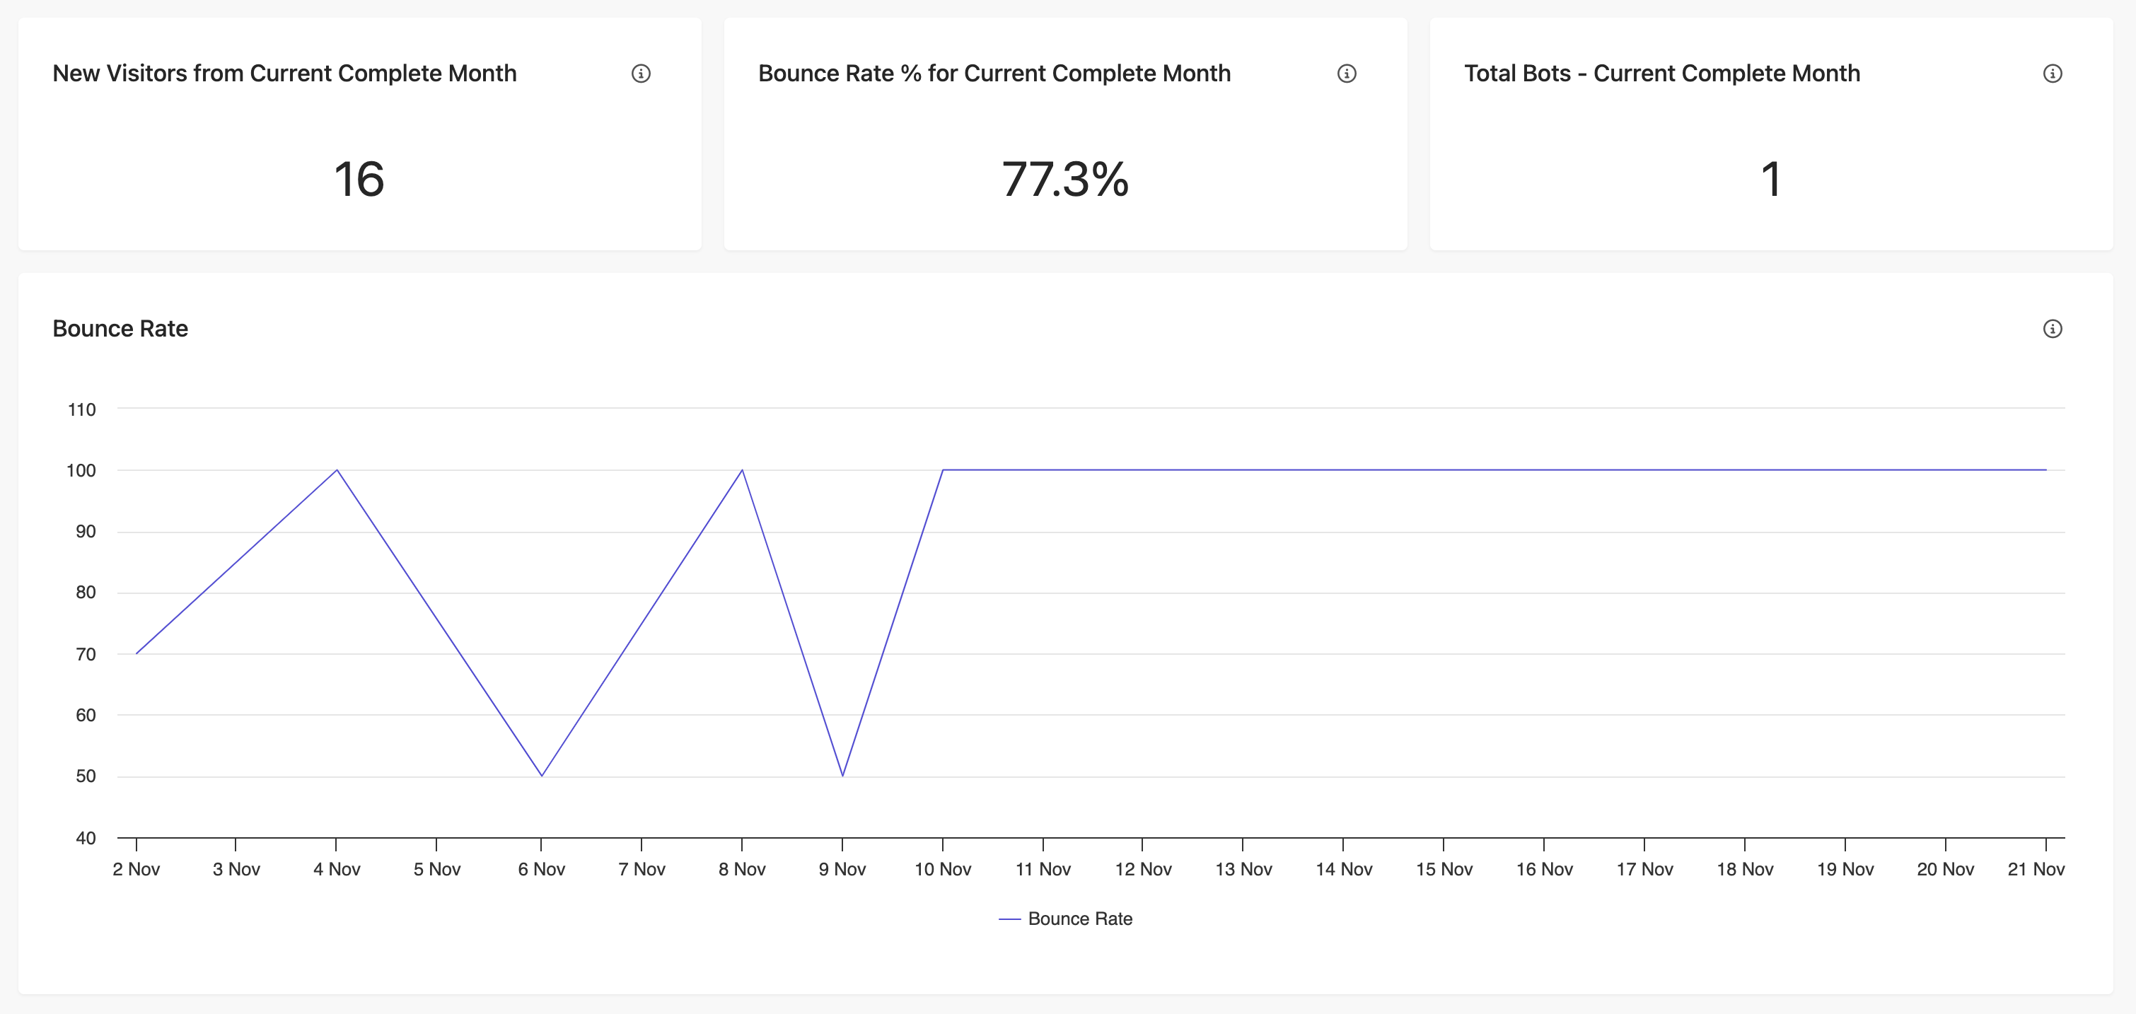Click the 110 y-axis label
The image size is (2136, 1014).
click(x=81, y=409)
